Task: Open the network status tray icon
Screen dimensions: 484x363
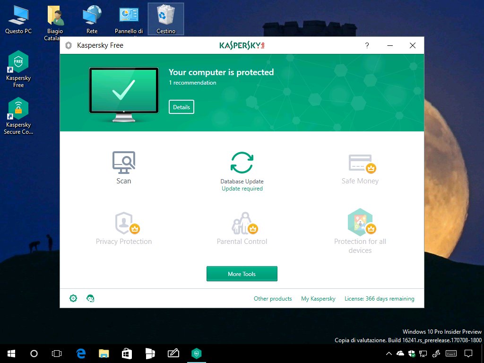Action: (423, 354)
